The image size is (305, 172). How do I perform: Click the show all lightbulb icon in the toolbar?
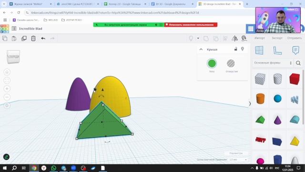coord(191,38)
